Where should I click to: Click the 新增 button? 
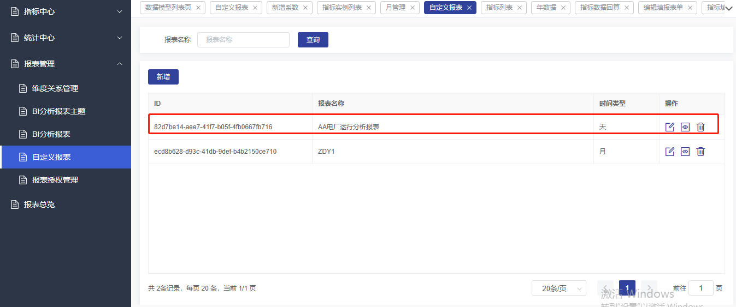coord(163,77)
